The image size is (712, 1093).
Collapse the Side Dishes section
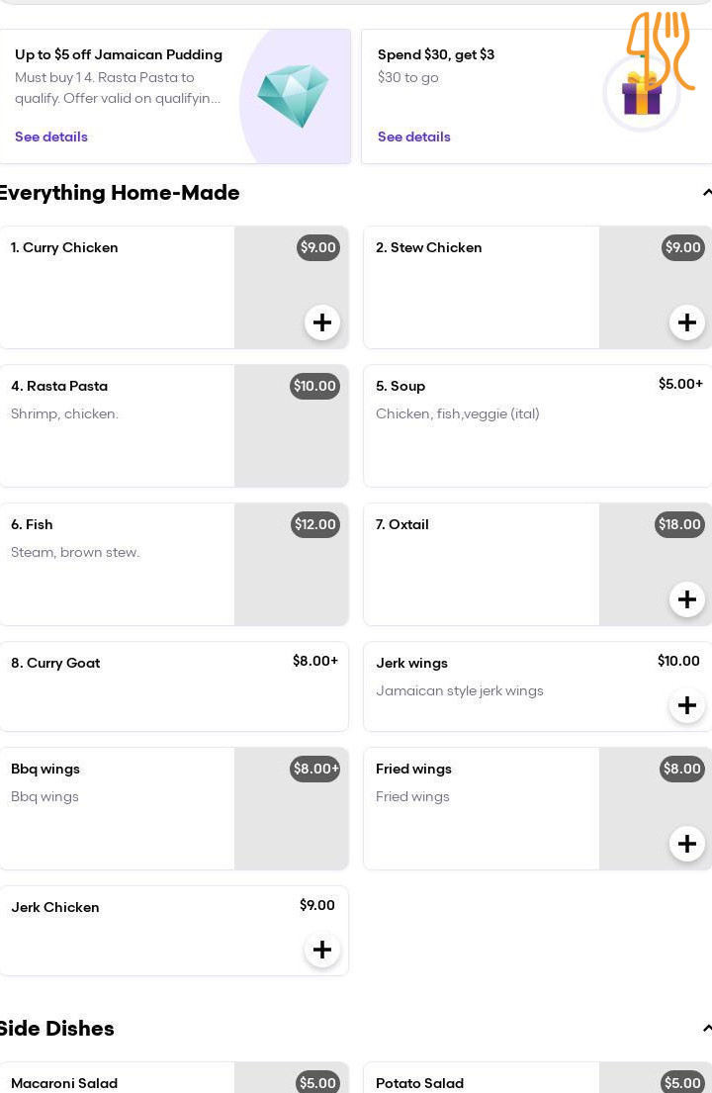point(706,1028)
